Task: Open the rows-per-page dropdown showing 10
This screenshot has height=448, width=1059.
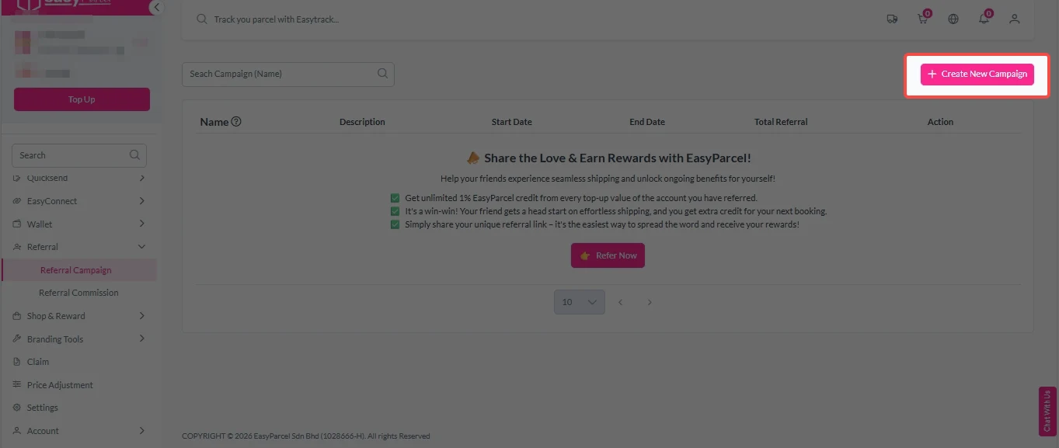Action: click(579, 302)
